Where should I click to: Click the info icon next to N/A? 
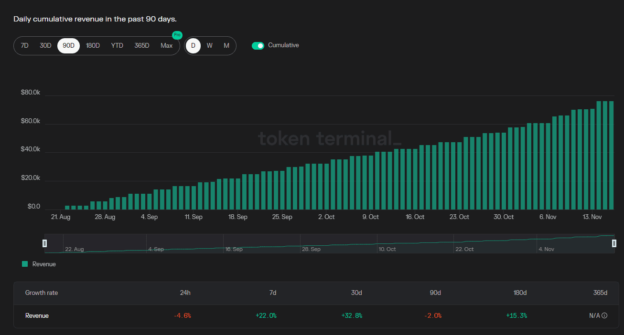pos(604,315)
